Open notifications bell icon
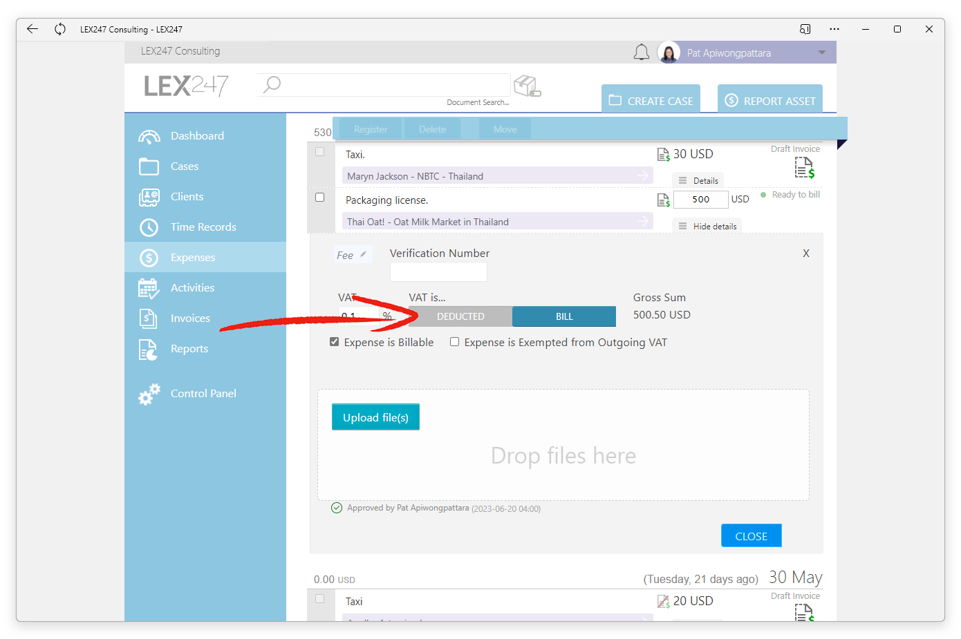This screenshot has height=639, width=961. (642, 53)
